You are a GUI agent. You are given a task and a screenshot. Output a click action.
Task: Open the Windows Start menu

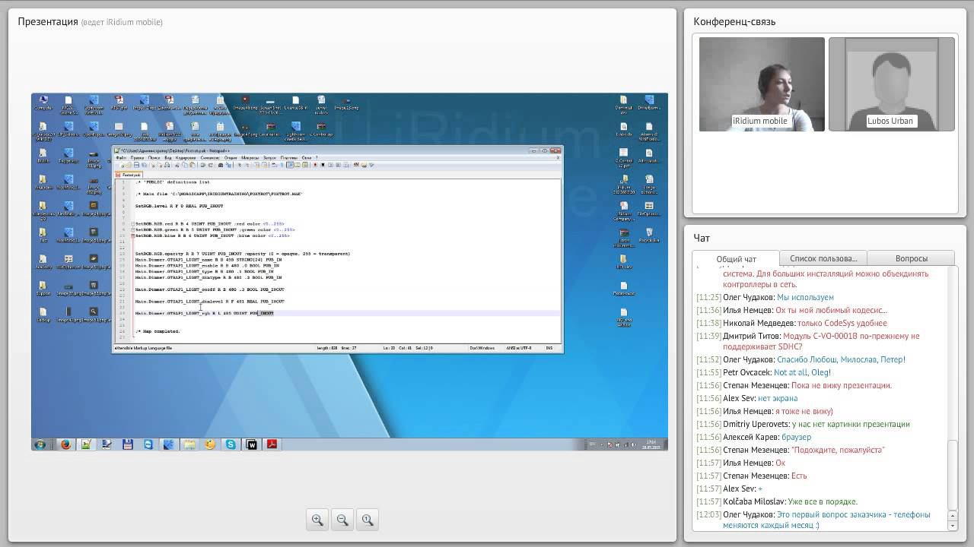pyautogui.click(x=40, y=444)
